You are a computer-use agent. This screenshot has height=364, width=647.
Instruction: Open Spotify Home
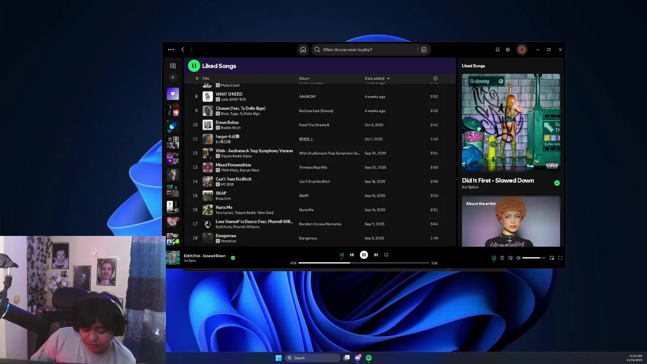coord(303,50)
